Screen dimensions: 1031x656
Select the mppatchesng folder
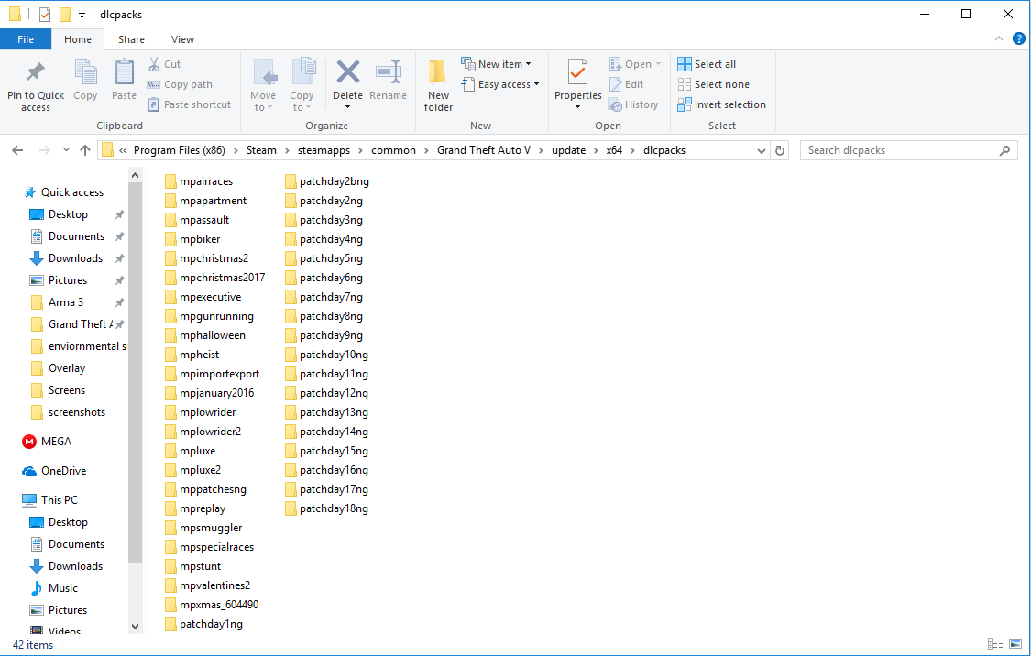(206, 489)
